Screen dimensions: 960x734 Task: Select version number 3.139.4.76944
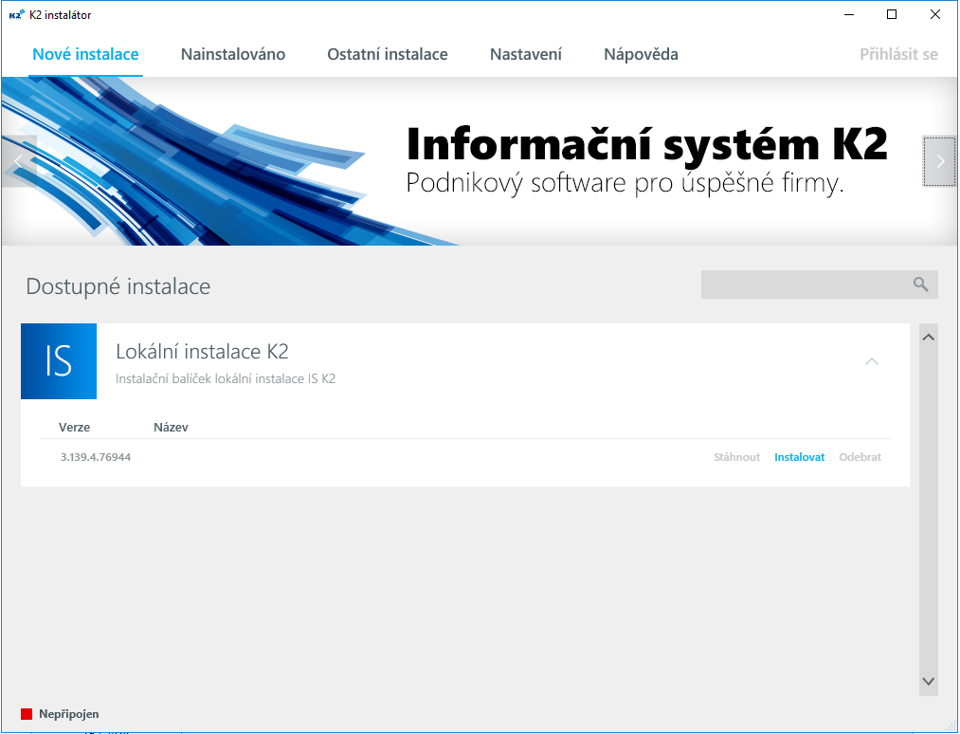[96, 457]
